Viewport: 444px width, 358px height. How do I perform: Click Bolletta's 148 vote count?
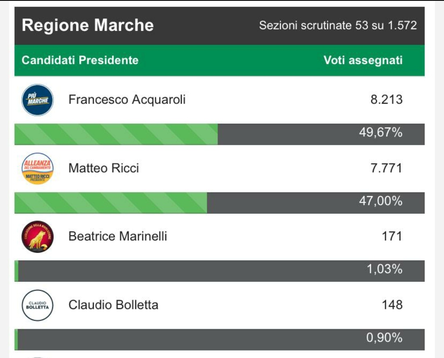(x=392, y=305)
